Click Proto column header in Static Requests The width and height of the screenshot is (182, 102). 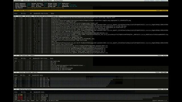(46, 13)
